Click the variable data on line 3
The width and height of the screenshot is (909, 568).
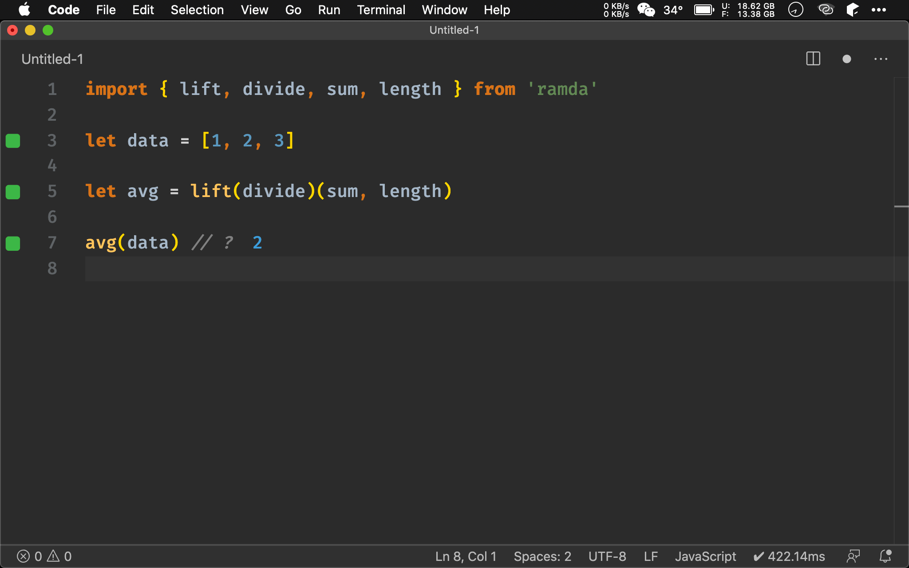(x=148, y=141)
